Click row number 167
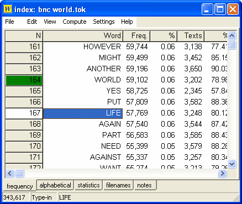242x204 pixels. (24, 113)
